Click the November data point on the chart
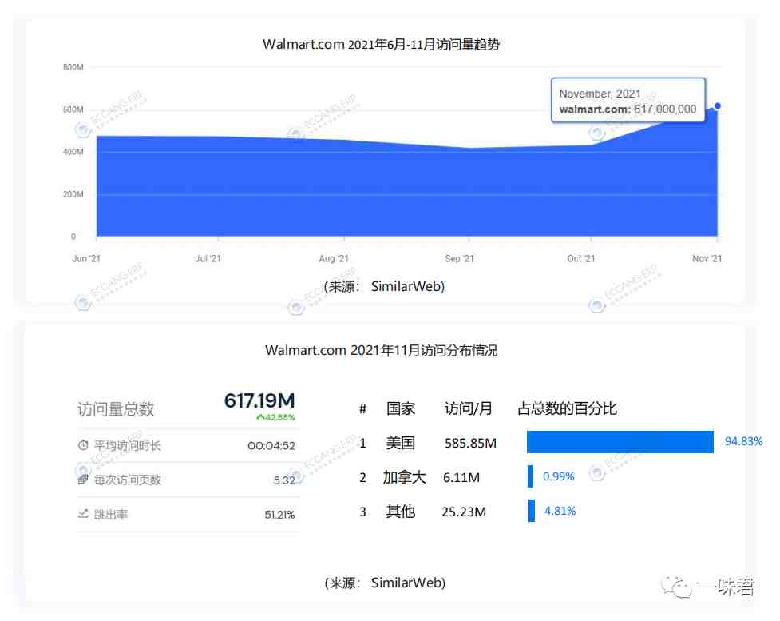Image resolution: width=780 pixels, height=621 pixels. pyautogui.click(x=717, y=105)
